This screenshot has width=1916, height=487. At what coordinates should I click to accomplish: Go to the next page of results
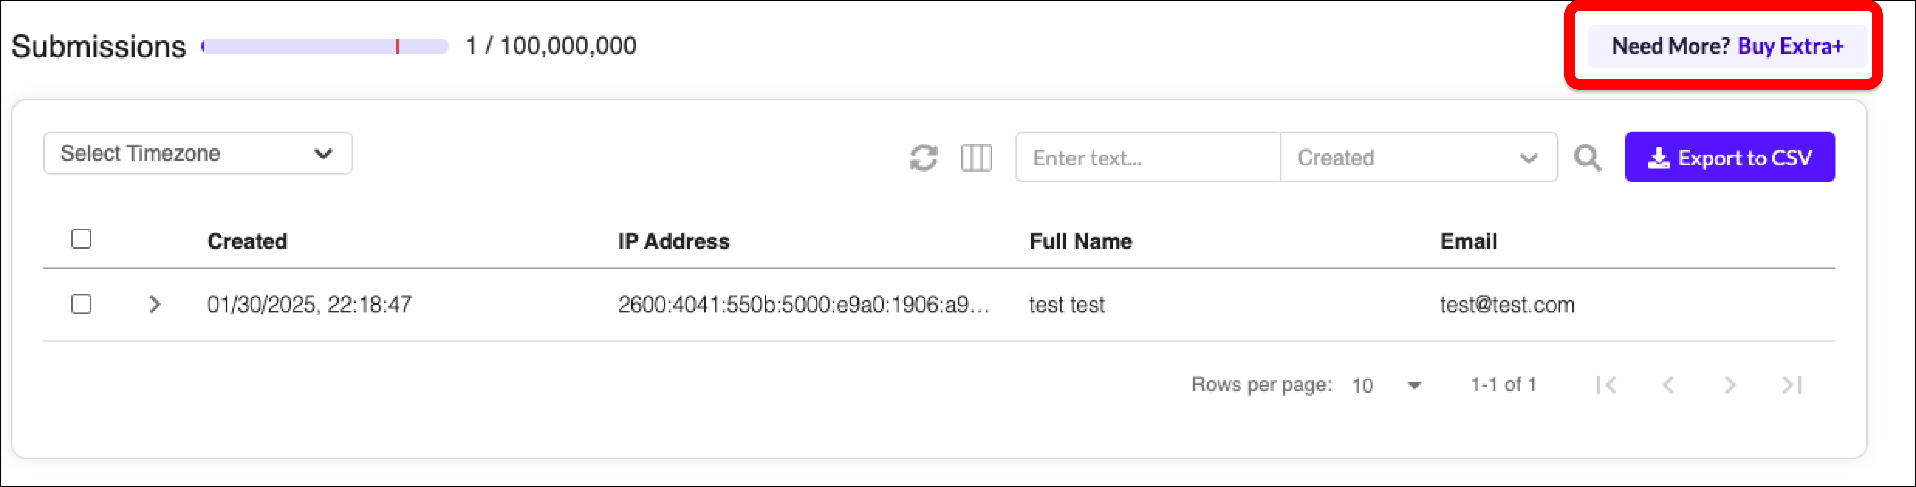click(1730, 384)
